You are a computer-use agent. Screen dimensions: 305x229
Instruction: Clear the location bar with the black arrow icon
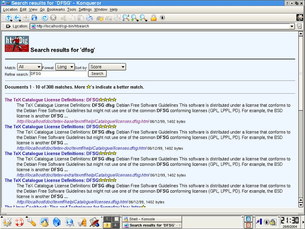point(8,26)
